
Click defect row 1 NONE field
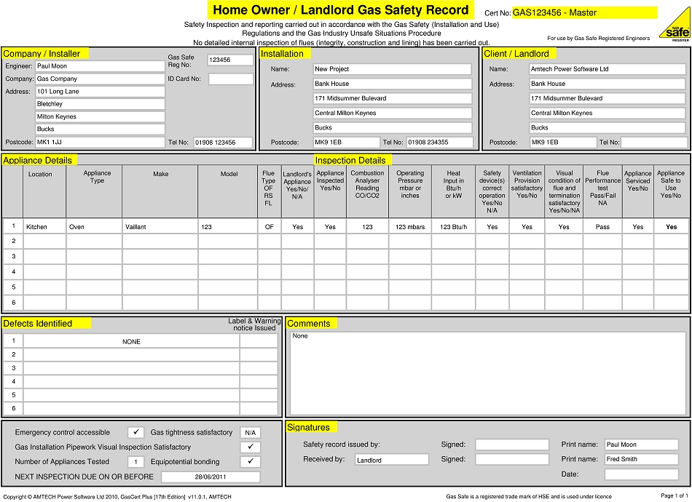(x=132, y=341)
